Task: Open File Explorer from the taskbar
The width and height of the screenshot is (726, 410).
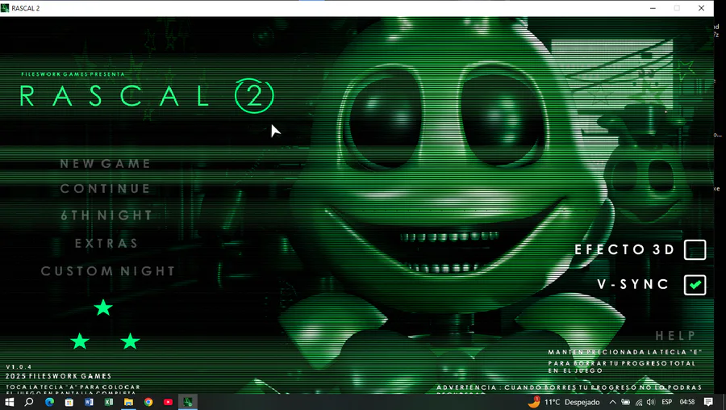Action: (128, 402)
